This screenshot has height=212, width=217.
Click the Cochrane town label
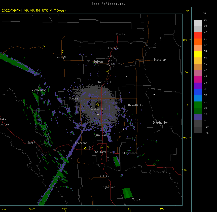click(81, 143)
